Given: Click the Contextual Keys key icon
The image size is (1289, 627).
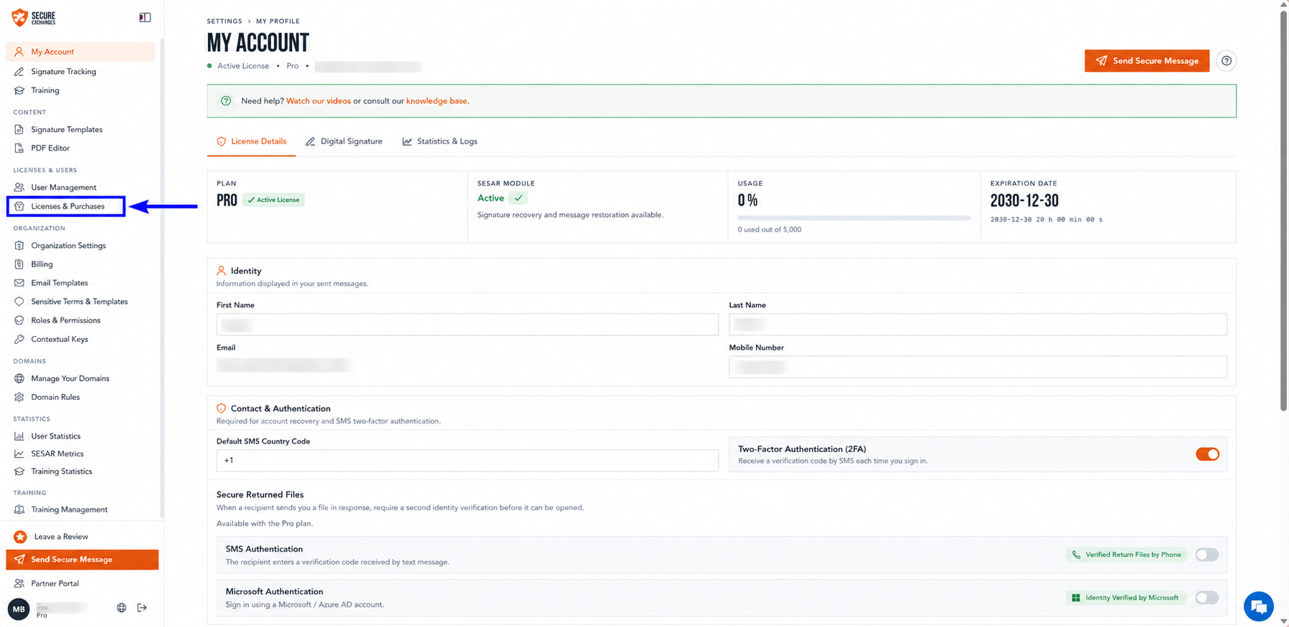Looking at the screenshot, I should (19, 340).
